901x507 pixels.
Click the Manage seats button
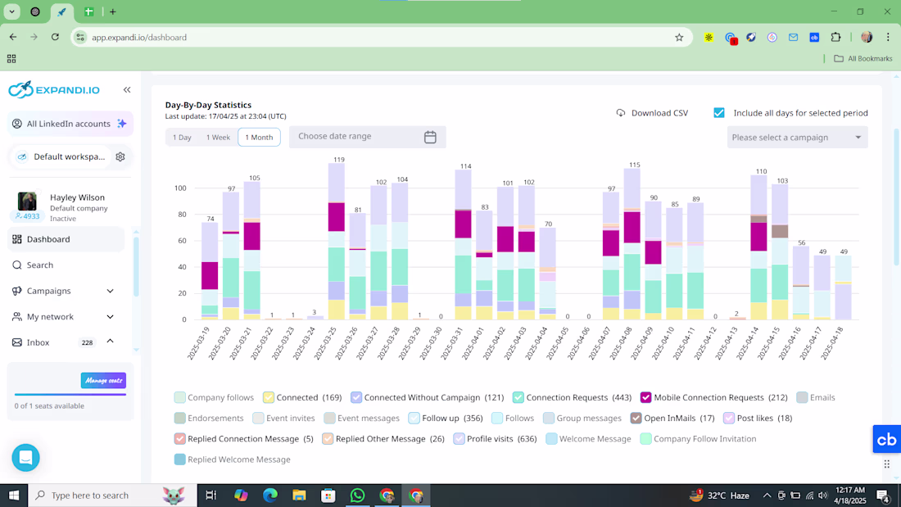(103, 381)
